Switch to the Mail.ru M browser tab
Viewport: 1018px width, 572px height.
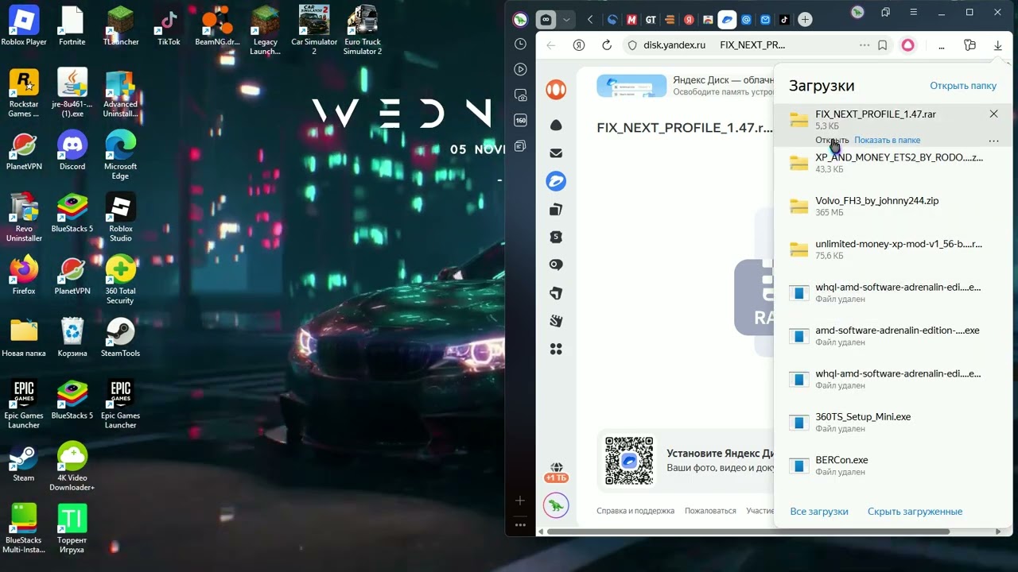(631, 20)
